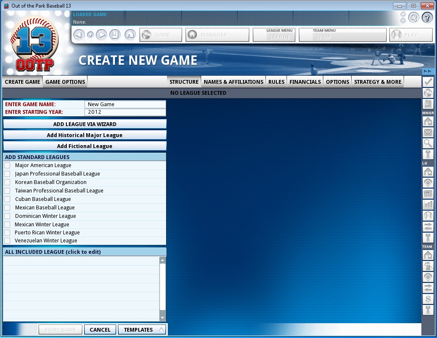Click the team diamond lineup icon under TEAM

click(x=428, y=277)
